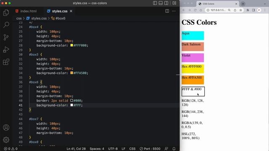Image resolution: width=269 pixels, height=151 pixels.
Task: Open the Ln 41, Col 28 status item
Action: [76, 148]
